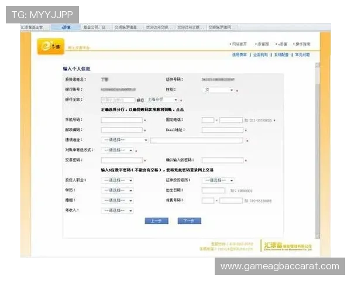351x281 pixels.
Task: Click the scrollbar up arrow
Action: pyautogui.click(x=318, y=65)
